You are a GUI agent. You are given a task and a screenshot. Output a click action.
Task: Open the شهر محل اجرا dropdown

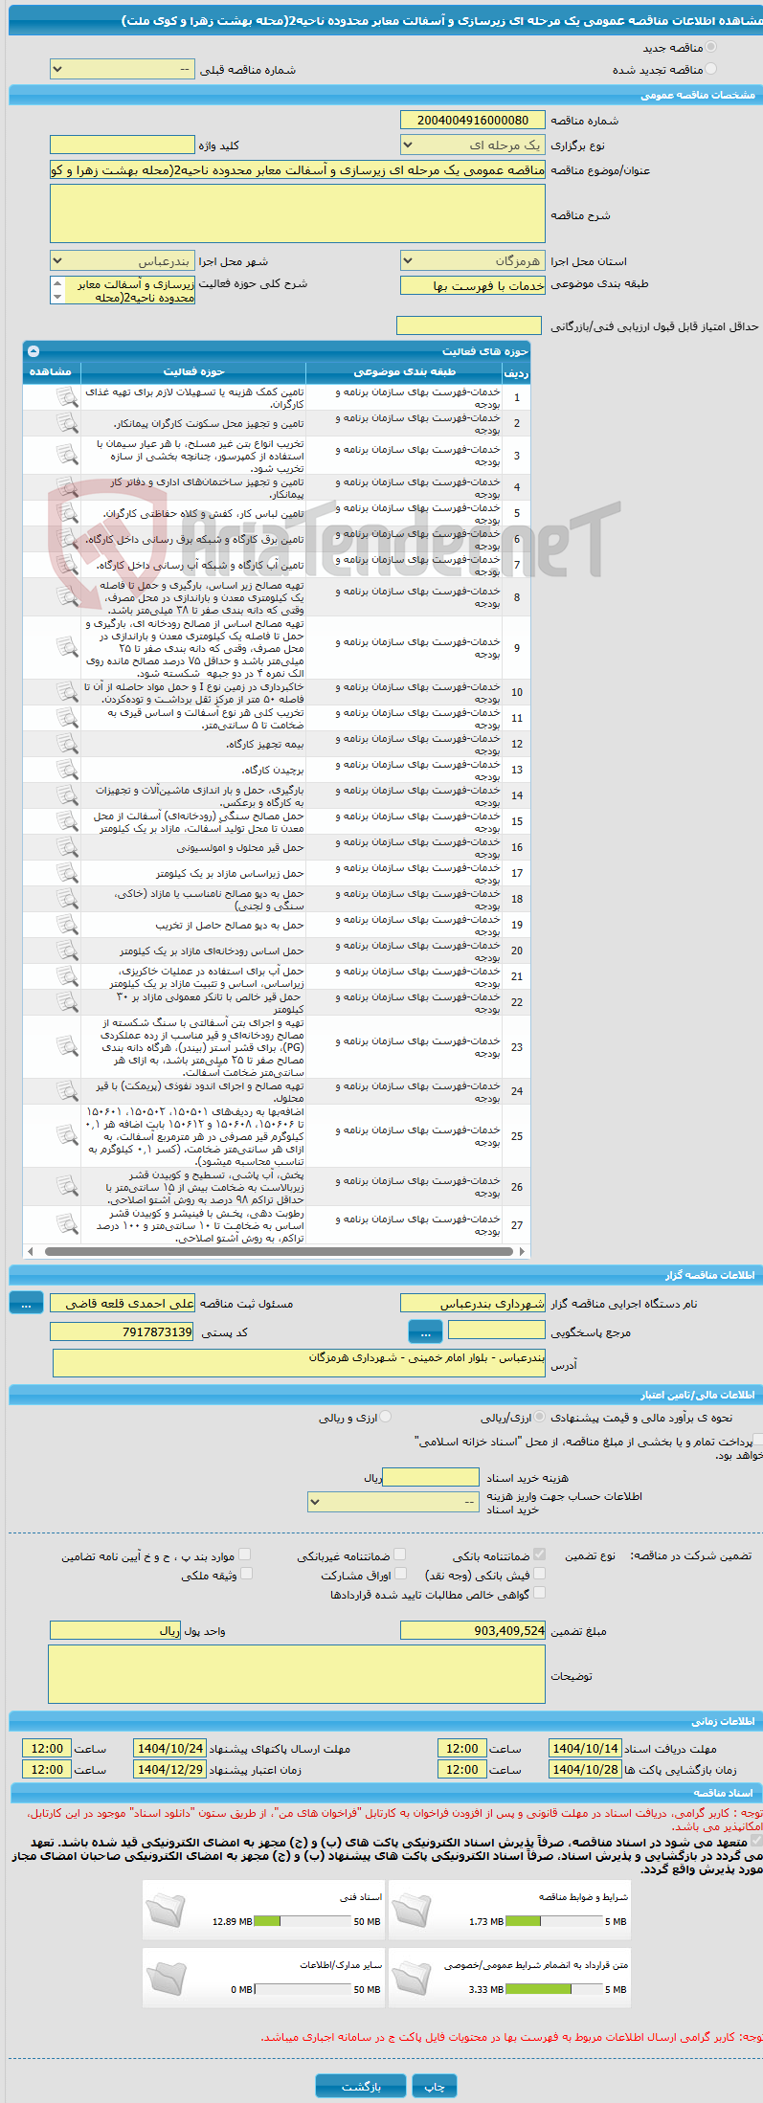123,261
